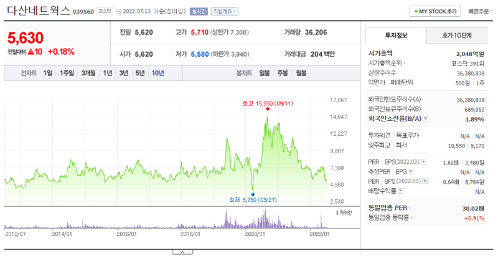
Task: Click the help icon beside 배당수익률
Action: [401, 191]
